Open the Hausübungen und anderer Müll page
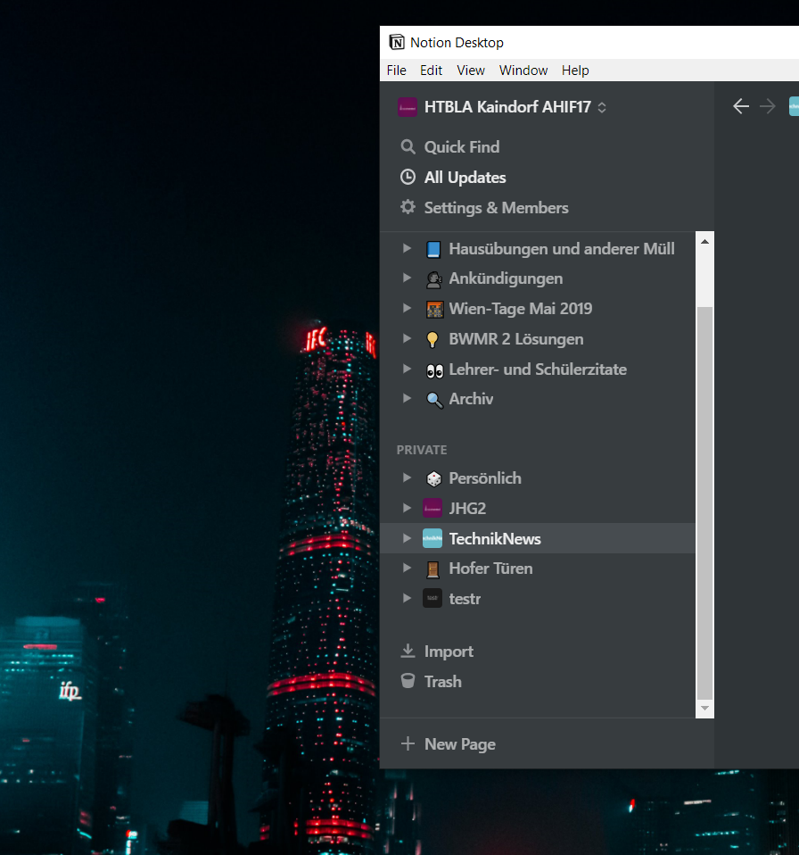Viewport: 799px width, 855px height. (562, 249)
